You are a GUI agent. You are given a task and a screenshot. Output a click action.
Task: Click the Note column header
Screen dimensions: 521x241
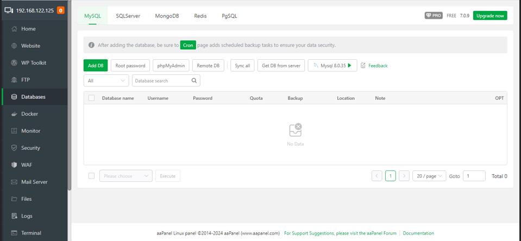coord(380,98)
